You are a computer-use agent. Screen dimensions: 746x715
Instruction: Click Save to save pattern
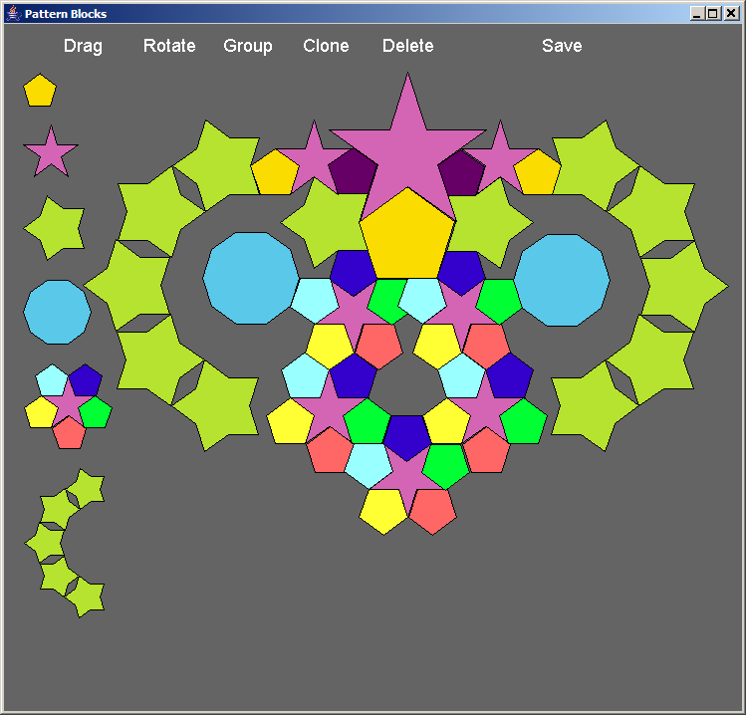[x=562, y=46]
